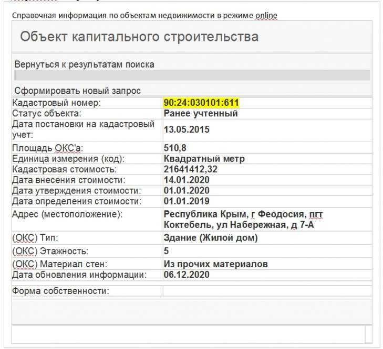Click the "Ранее учтенный" status value

click(x=201, y=113)
